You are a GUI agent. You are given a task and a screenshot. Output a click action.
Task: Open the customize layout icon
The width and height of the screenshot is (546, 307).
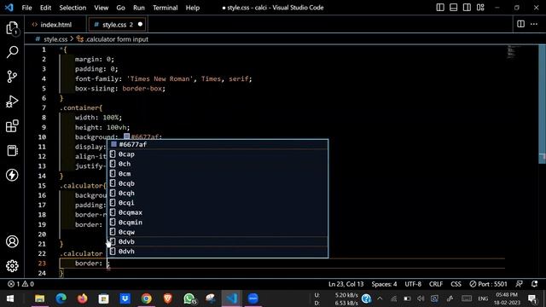(x=480, y=8)
